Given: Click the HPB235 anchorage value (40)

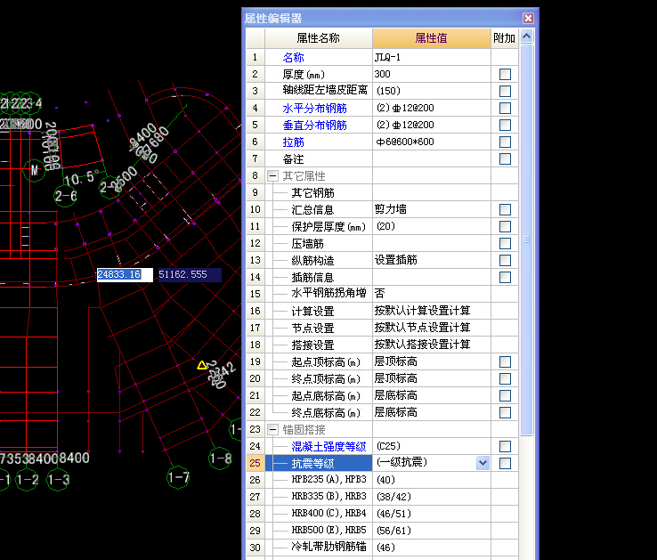Looking at the screenshot, I should point(431,480).
